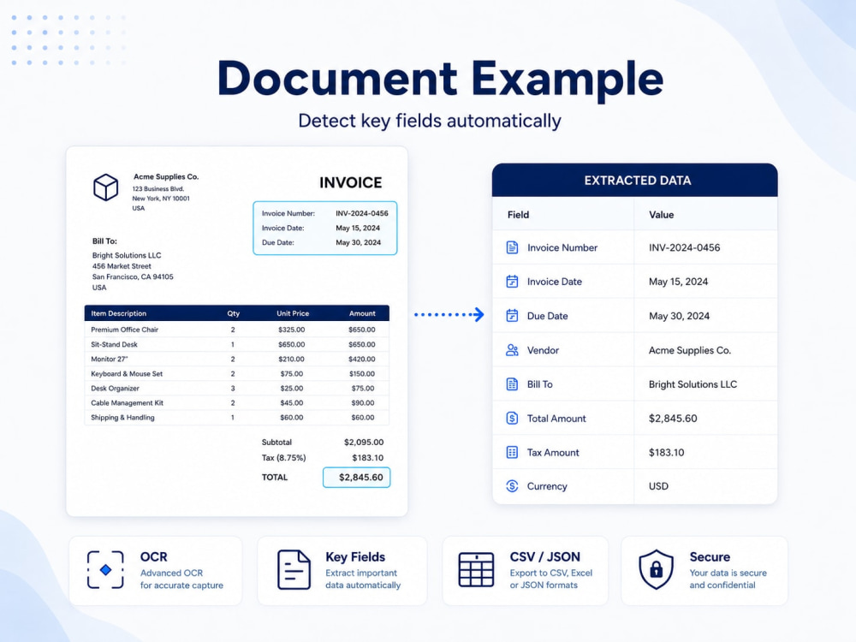Click the Key Fields document icon
The image size is (856, 642).
tap(294, 570)
